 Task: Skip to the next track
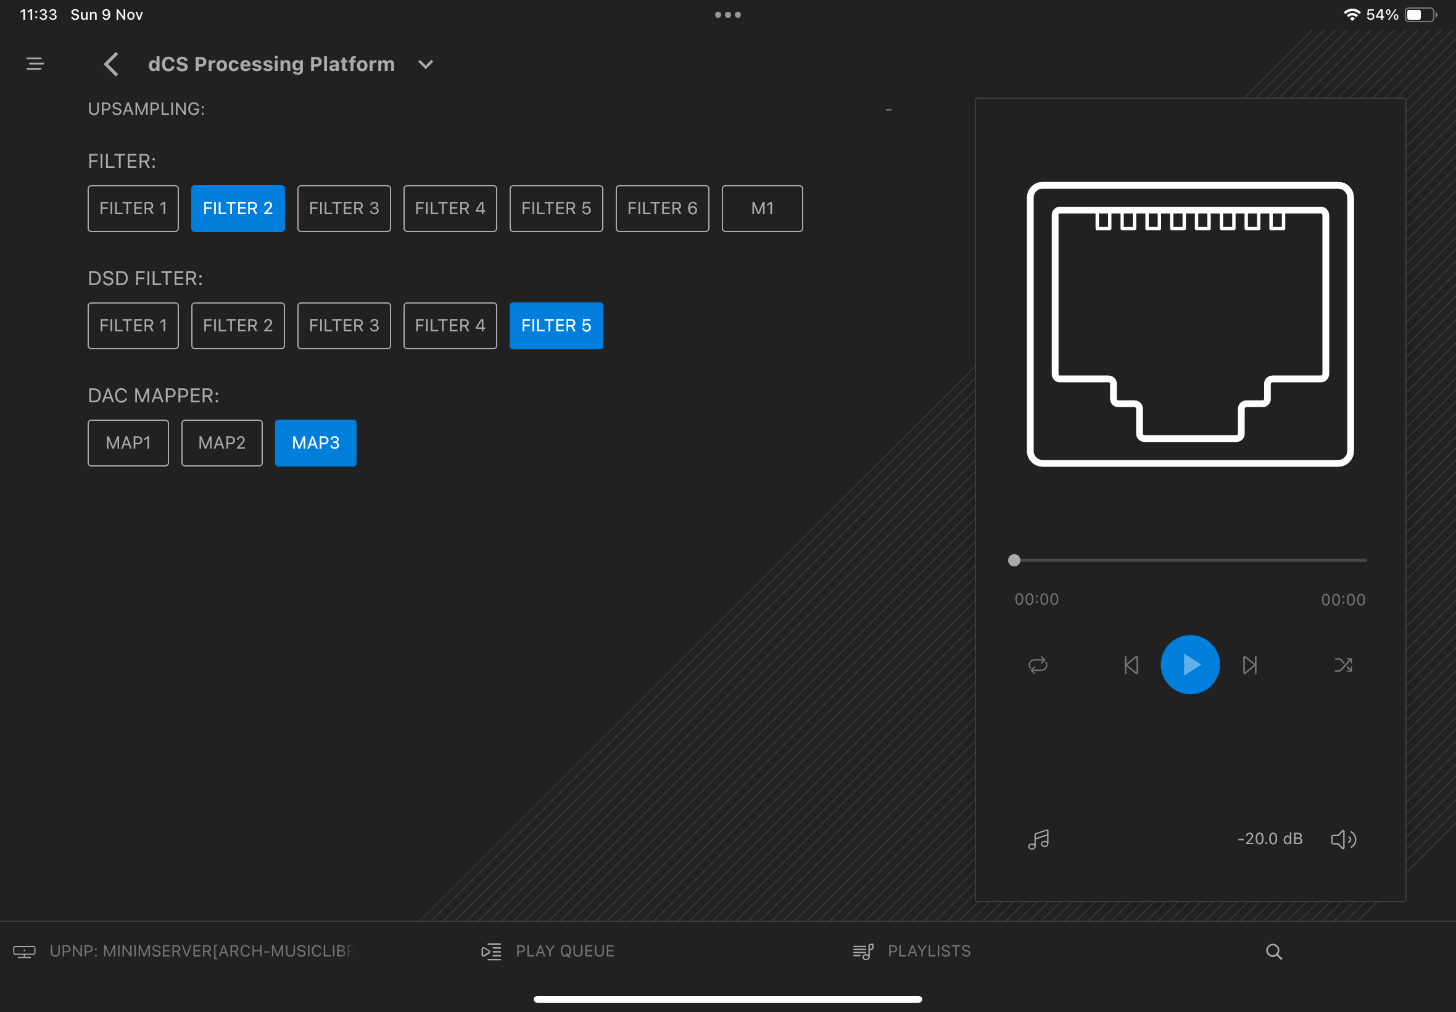tap(1249, 665)
